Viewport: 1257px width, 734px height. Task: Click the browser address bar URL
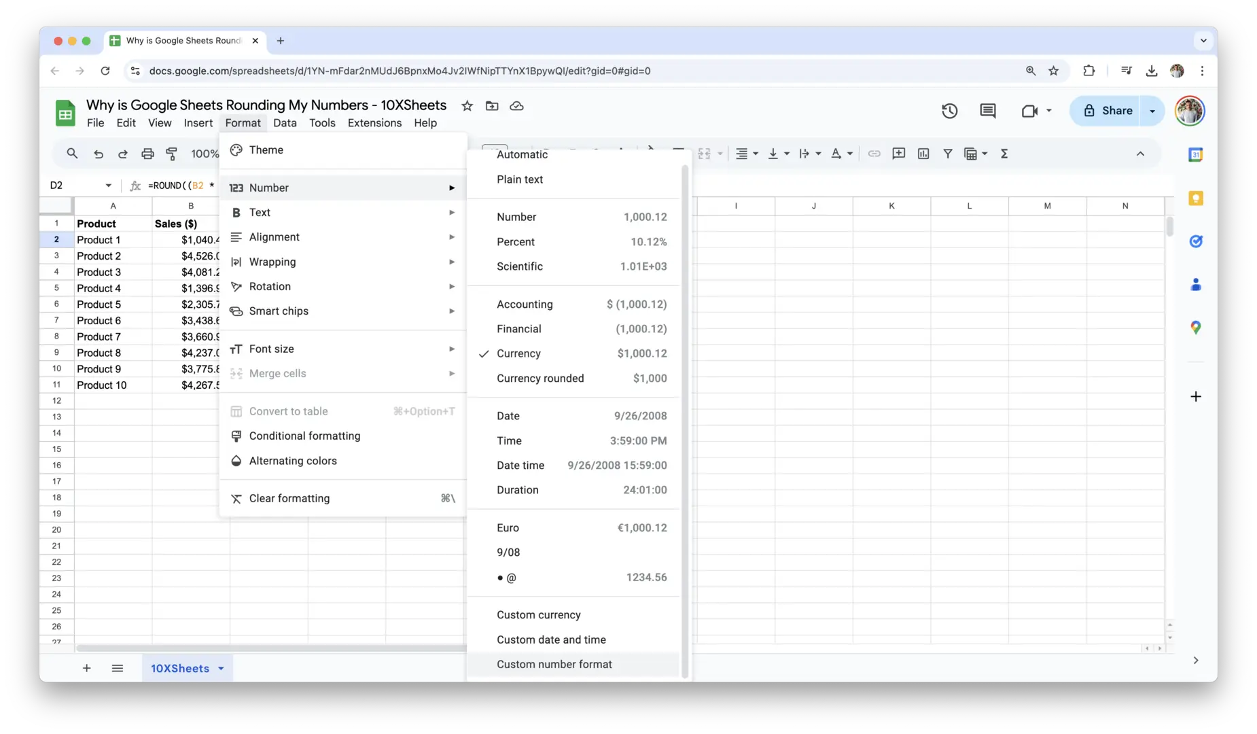tap(400, 71)
